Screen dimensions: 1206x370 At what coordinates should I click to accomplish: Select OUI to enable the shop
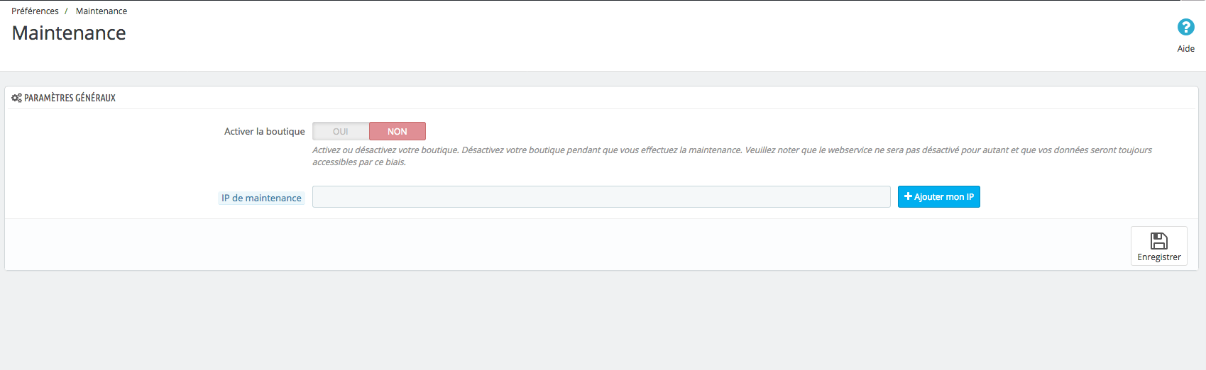341,131
